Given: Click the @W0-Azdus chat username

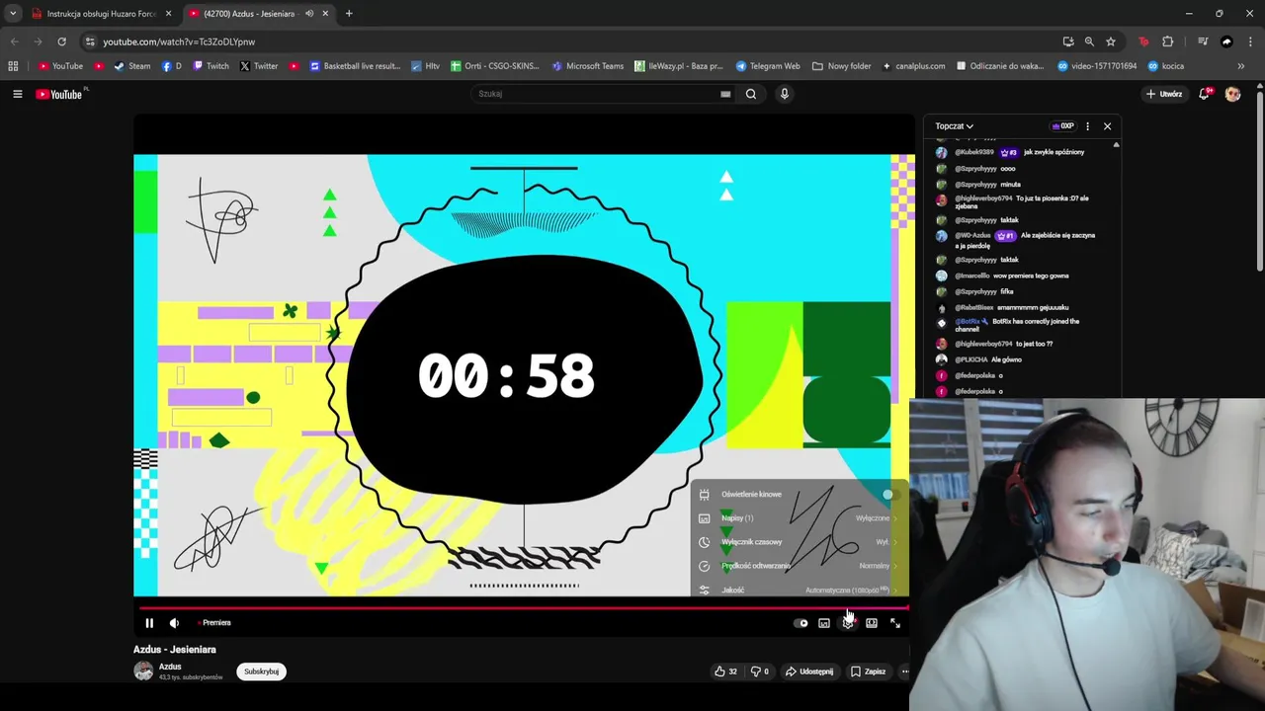Looking at the screenshot, I should point(973,236).
